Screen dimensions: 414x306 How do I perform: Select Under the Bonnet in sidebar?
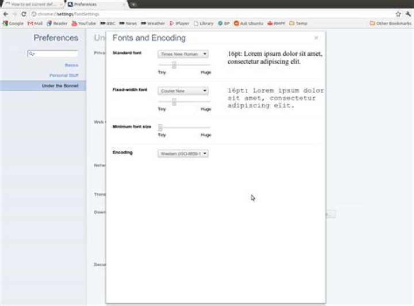[43, 86]
